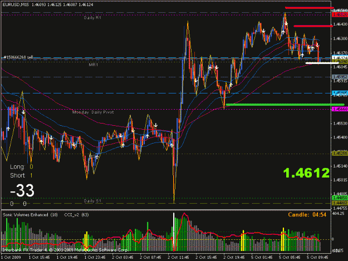Click the 1.46430 price scale value
This screenshot has height=261, width=348.
340,24
